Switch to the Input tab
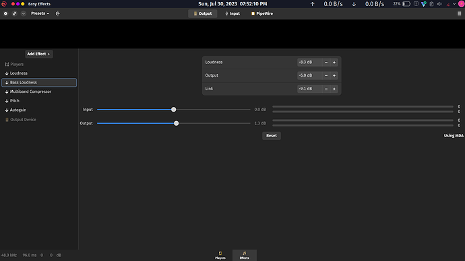The image size is (465, 261). (x=232, y=13)
